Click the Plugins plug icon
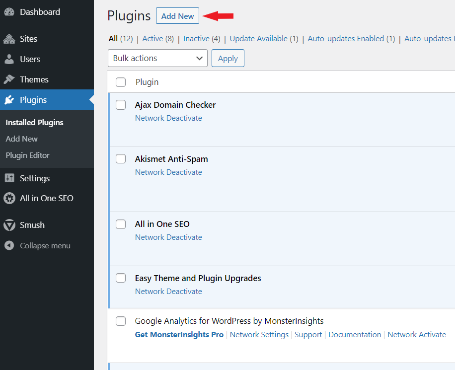Image resolution: width=455 pixels, height=370 pixels. 9,100
